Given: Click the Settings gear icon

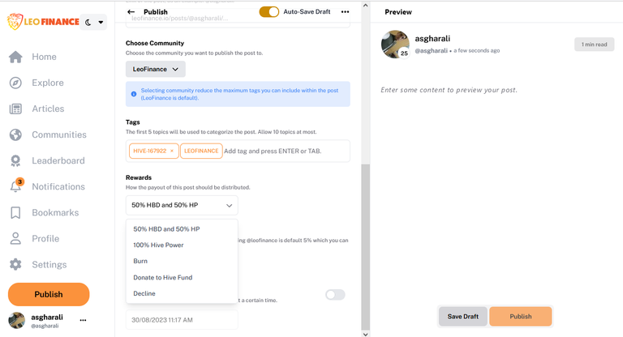Looking at the screenshot, I should pyautogui.click(x=15, y=264).
